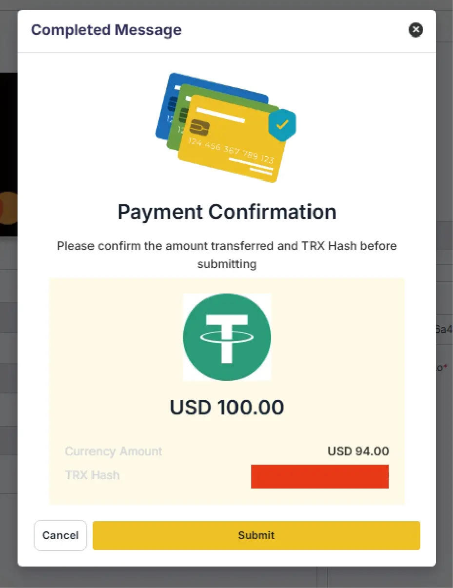453x588 pixels.
Task: Submit the payment confirmation
Action: click(256, 535)
